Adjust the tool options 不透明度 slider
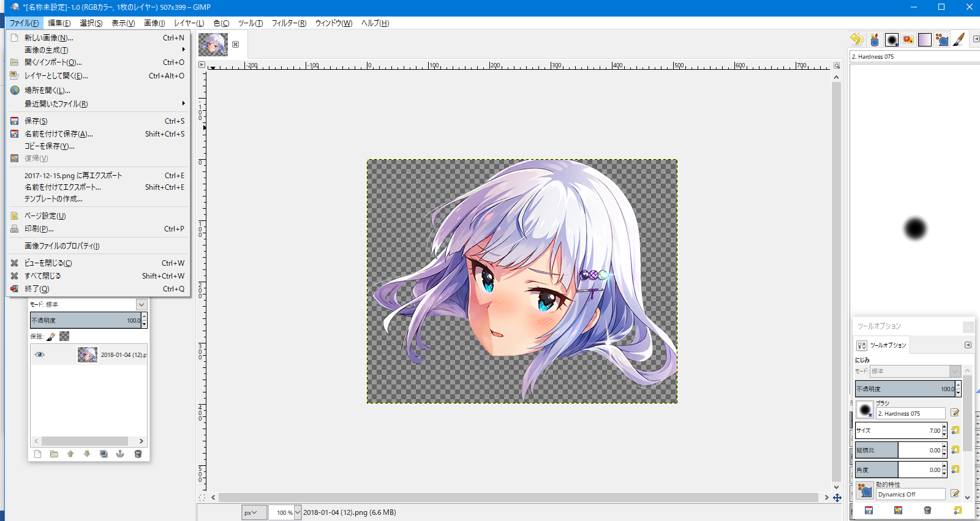The height and width of the screenshot is (521, 980). [905, 389]
